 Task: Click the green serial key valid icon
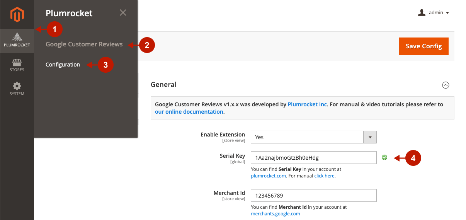384,157
